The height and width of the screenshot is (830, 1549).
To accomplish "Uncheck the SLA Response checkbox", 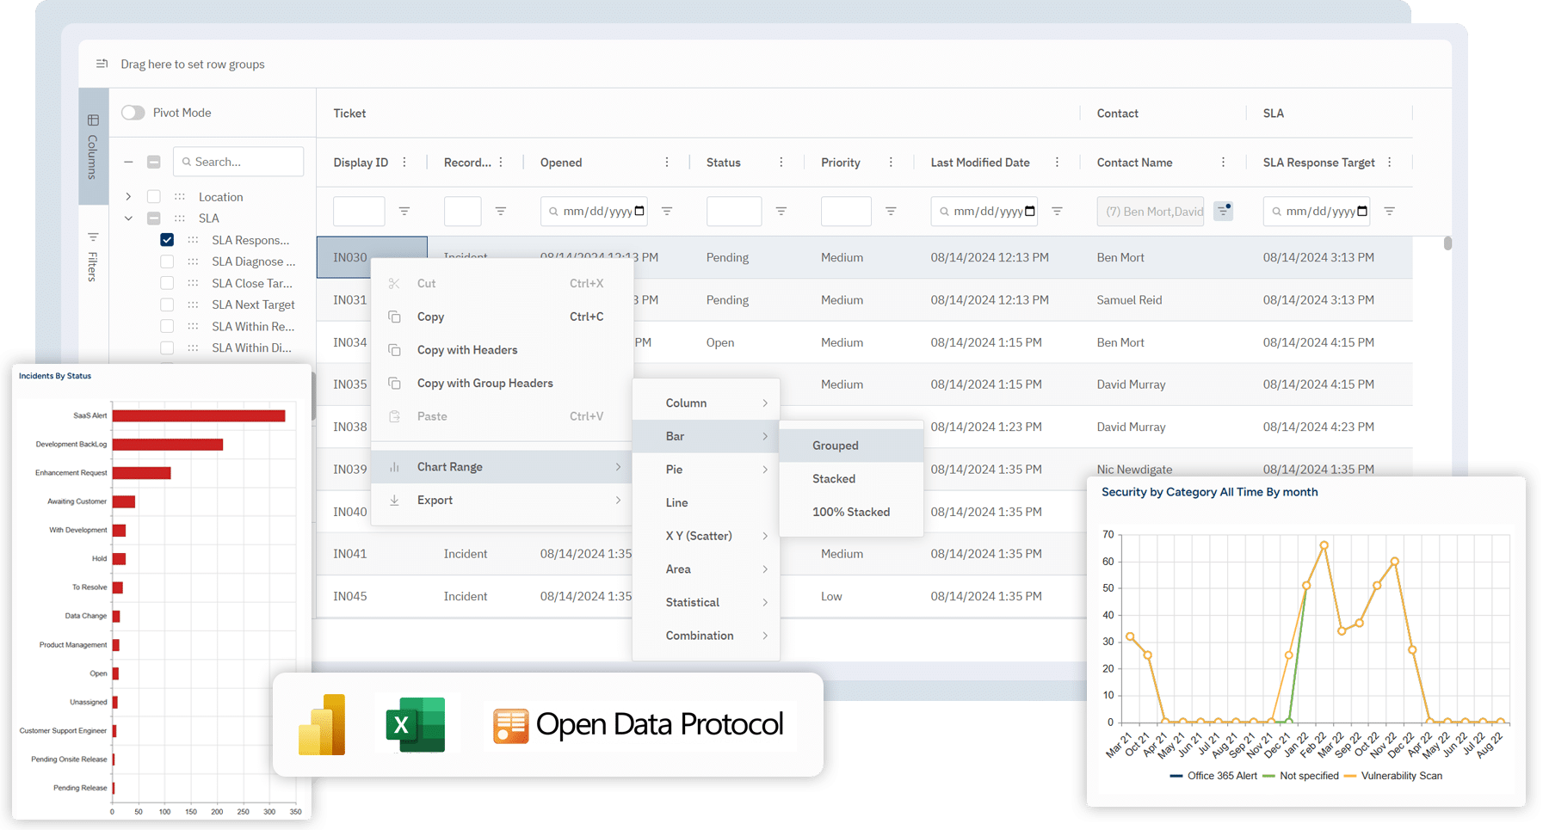I will pos(167,240).
